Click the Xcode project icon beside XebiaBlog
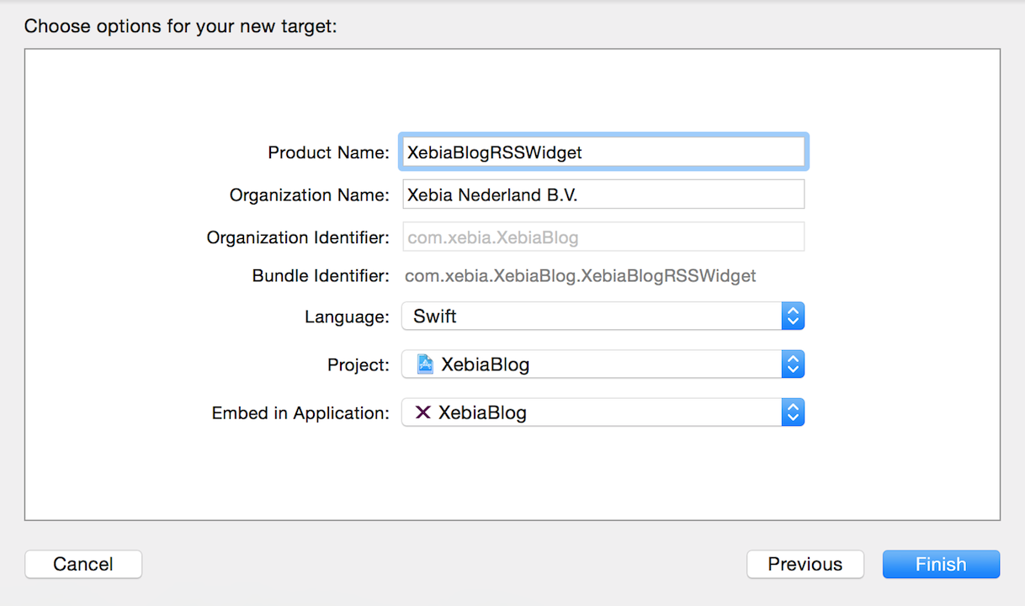The height and width of the screenshot is (606, 1025). [425, 364]
